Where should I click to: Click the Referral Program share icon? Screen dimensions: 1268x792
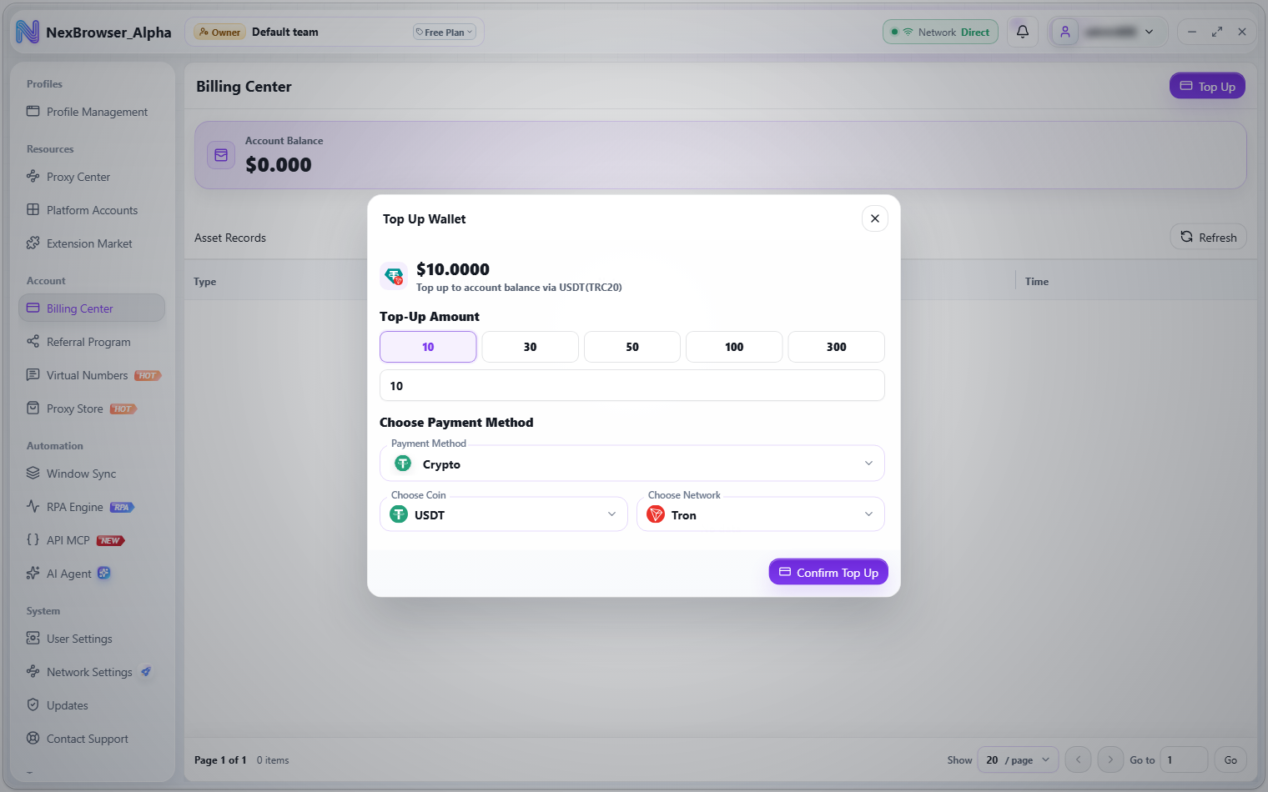coord(33,341)
